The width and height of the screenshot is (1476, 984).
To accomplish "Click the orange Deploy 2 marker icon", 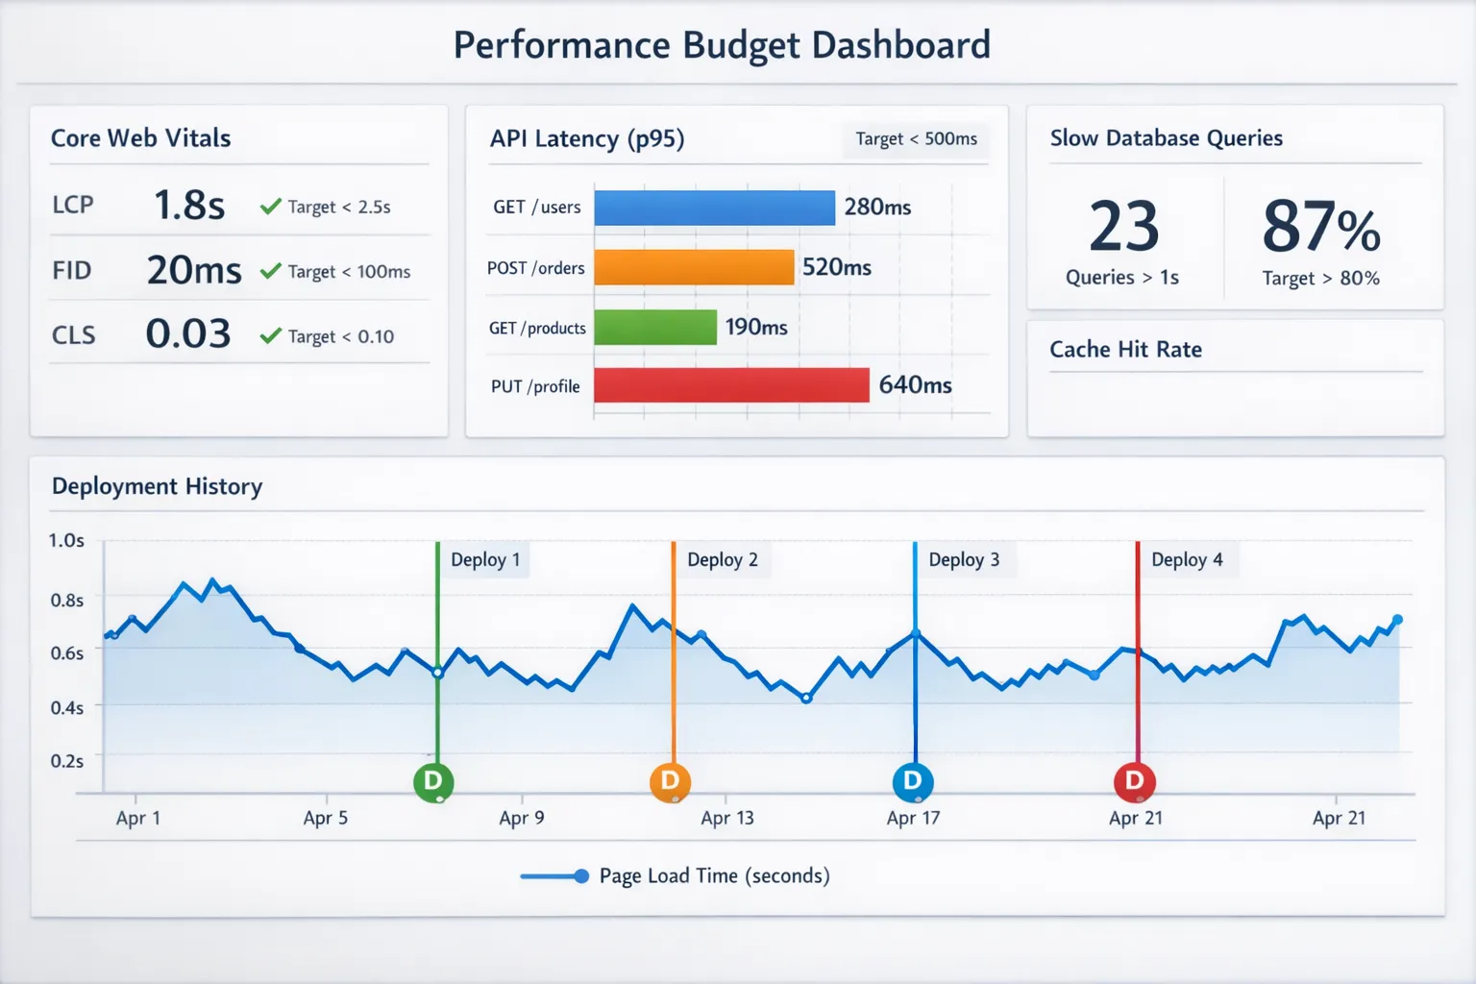I will [670, 781].
